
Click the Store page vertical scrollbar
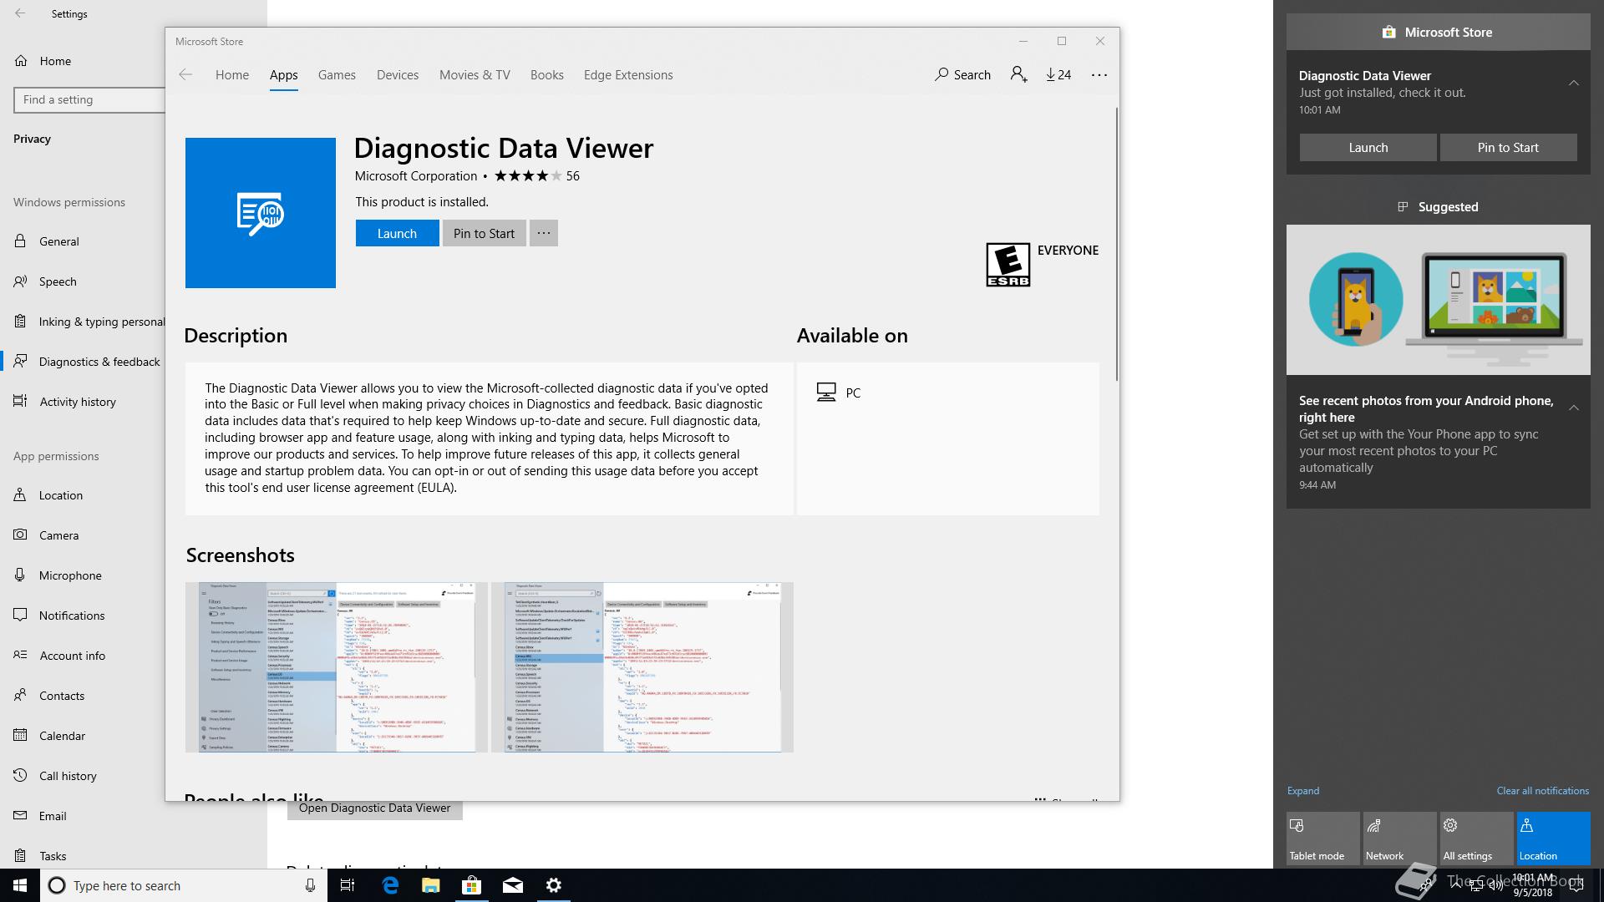pos(1116,245)
